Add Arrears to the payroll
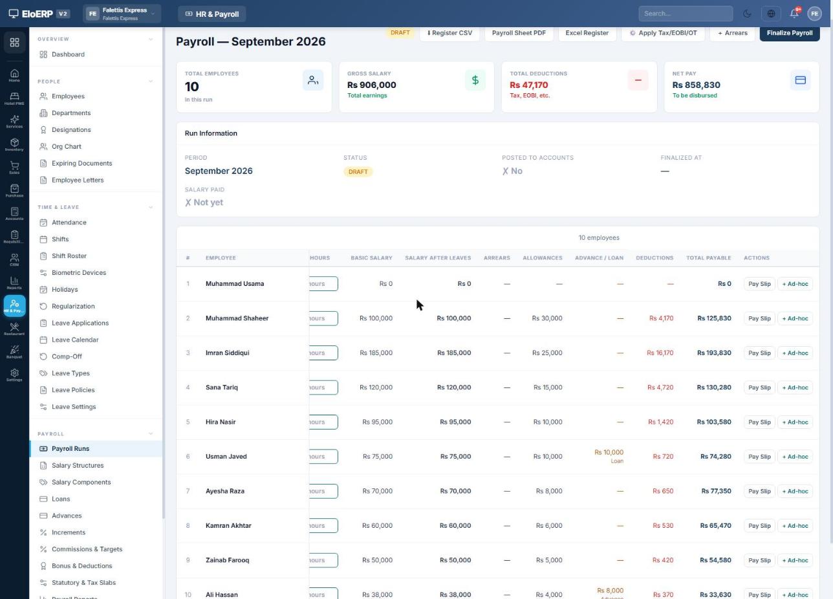The width and height of the screenshot is (833, 599). (732, 33)
